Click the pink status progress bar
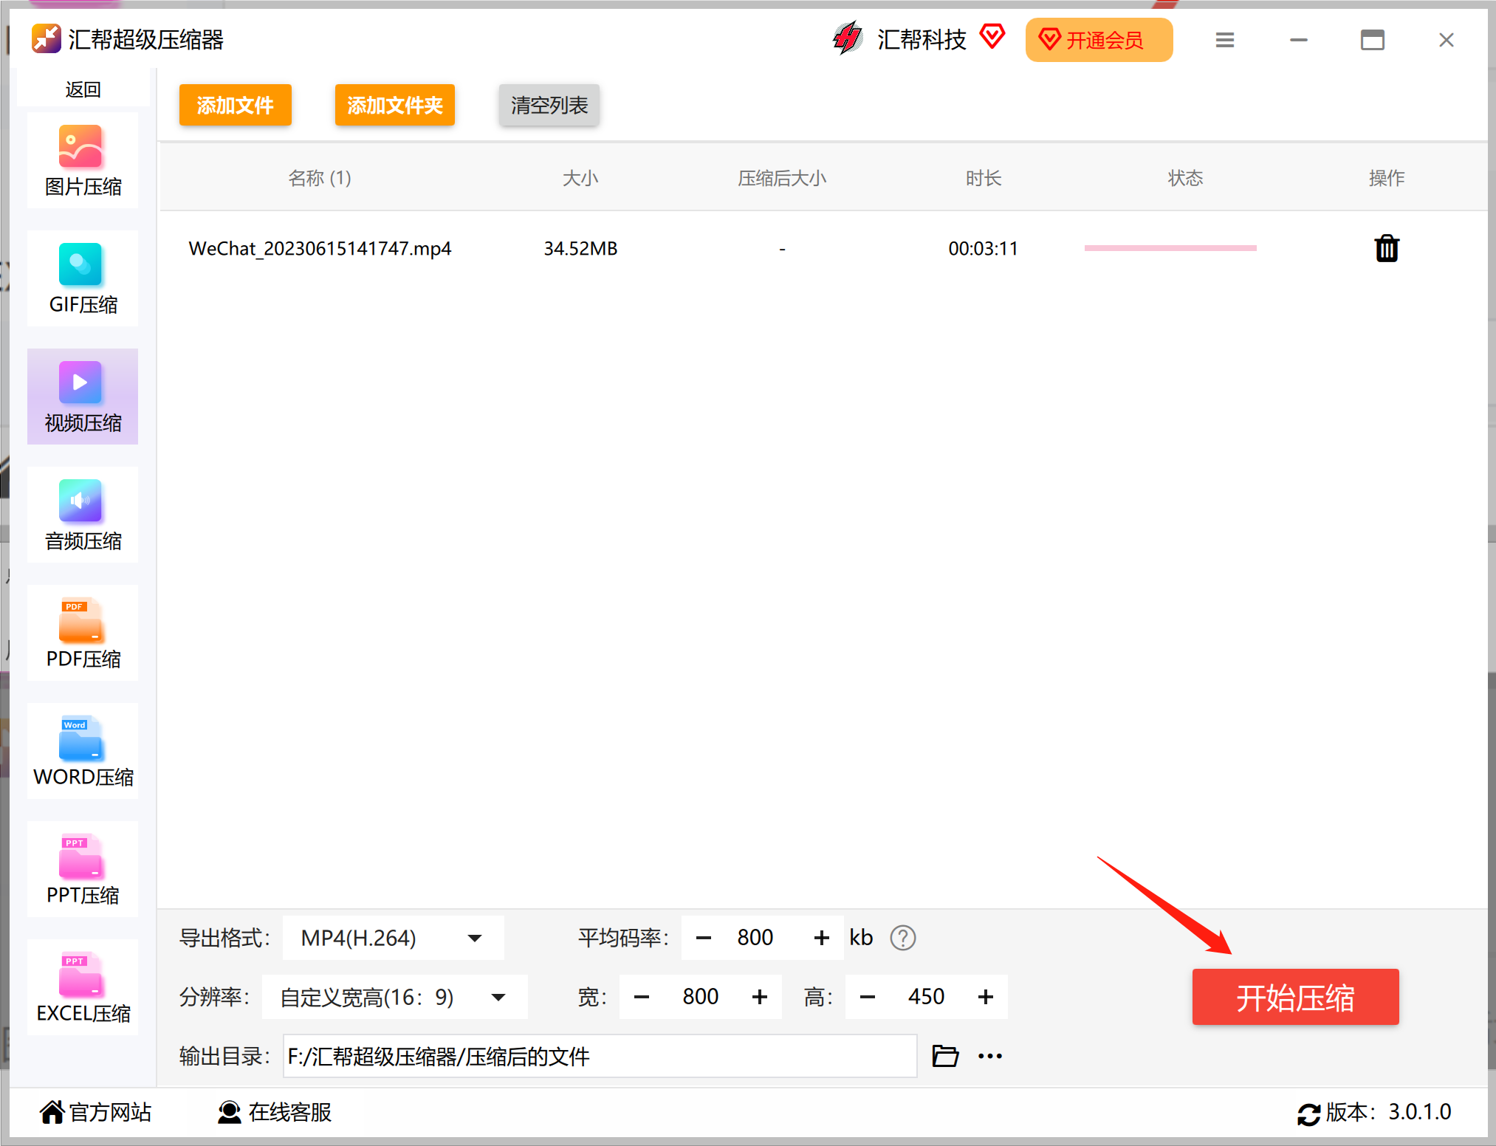 coord(1170,248)
